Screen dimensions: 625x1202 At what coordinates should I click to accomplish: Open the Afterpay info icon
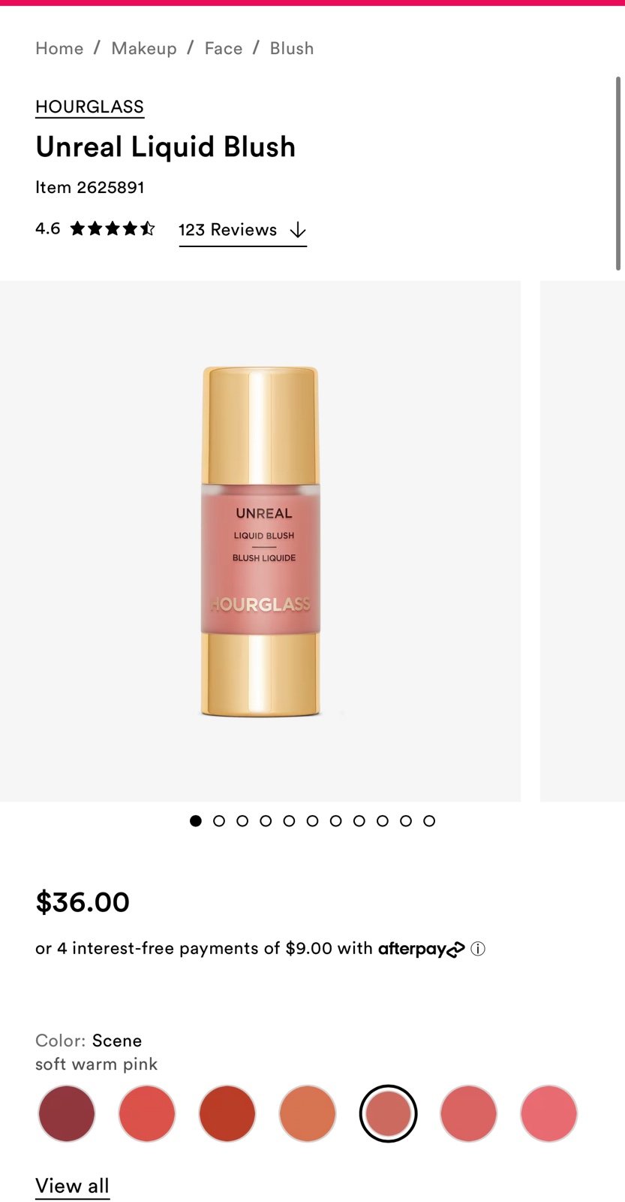coord(478,949)
